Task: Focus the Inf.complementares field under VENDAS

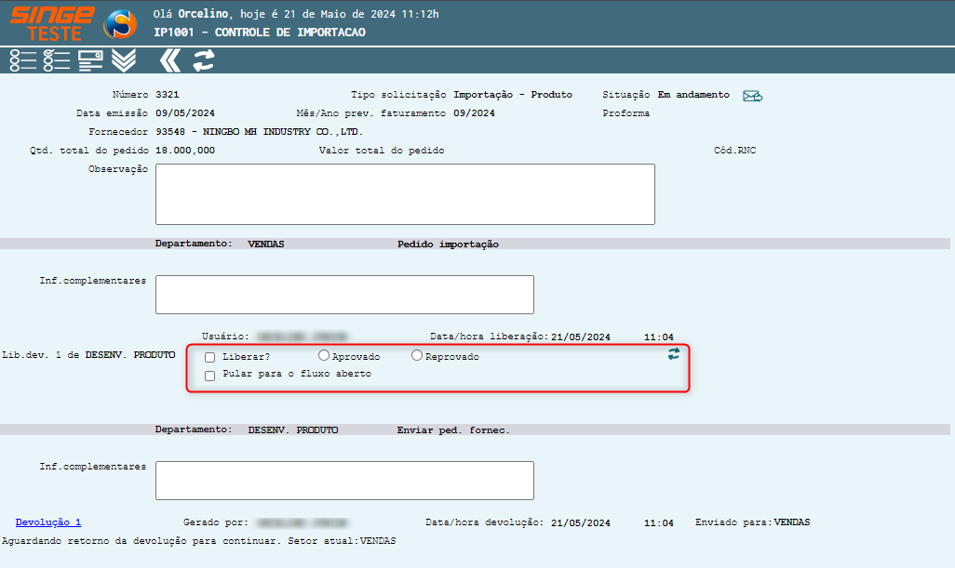Action: 344,295
